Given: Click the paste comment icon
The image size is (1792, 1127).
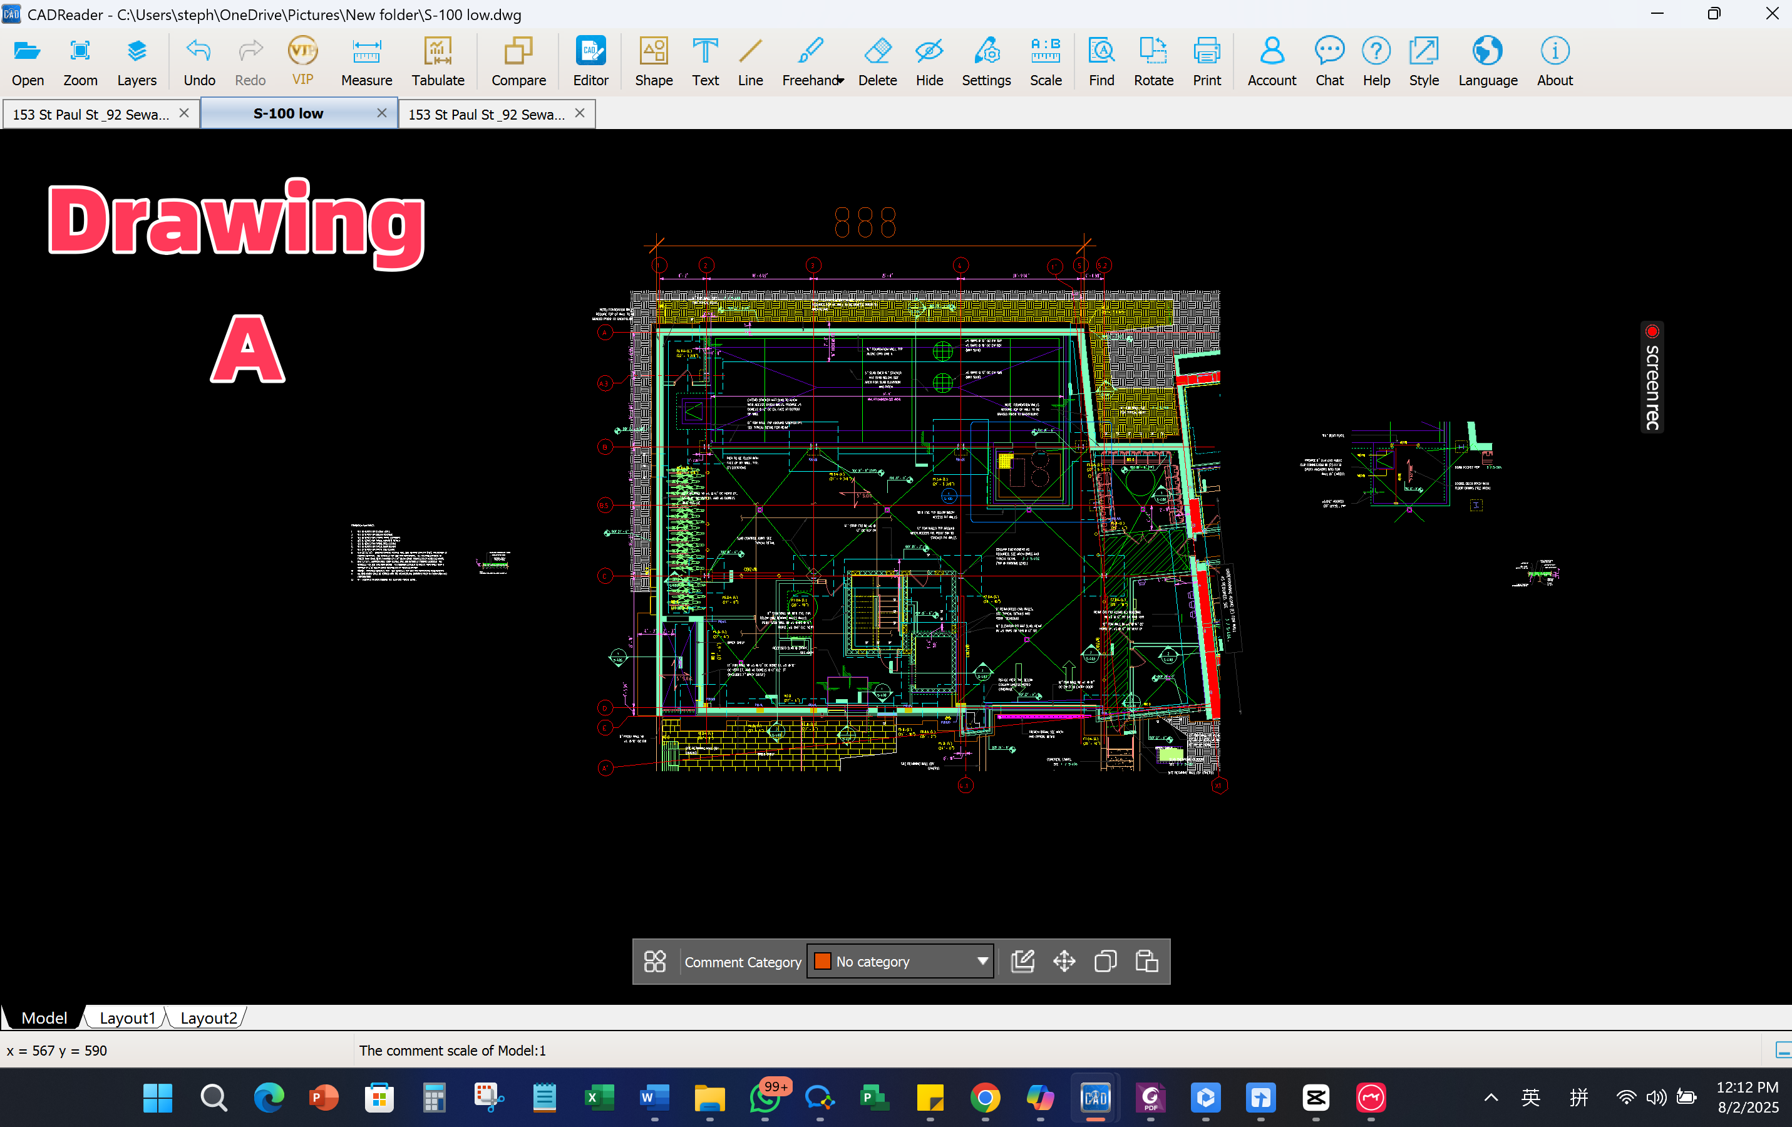Looking at the screenshot, I should point(1147,962).
